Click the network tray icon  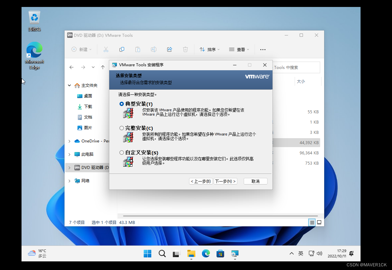pos(311,253)
